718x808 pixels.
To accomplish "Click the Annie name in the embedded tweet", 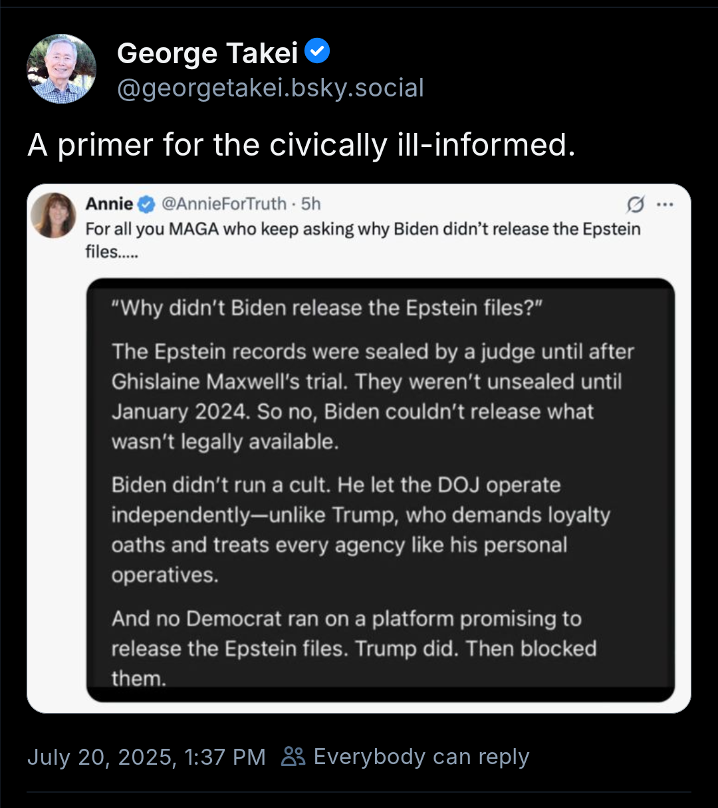I will (109, 203).
